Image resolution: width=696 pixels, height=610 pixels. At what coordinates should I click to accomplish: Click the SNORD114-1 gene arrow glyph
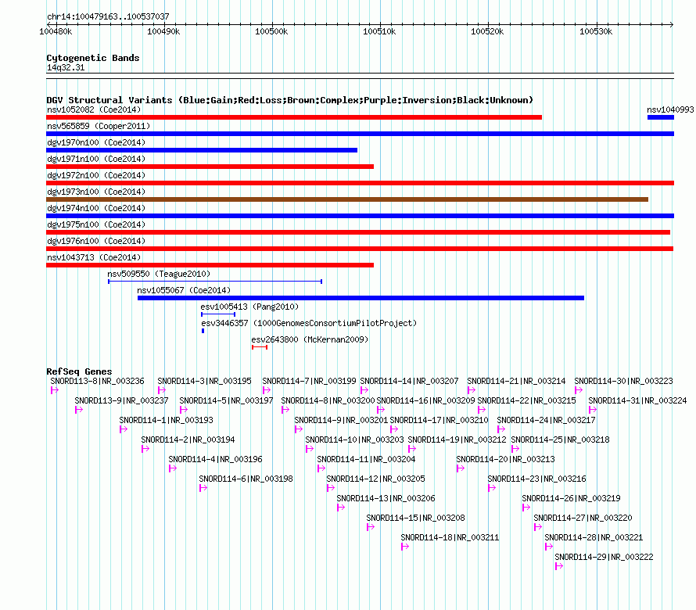124,429
